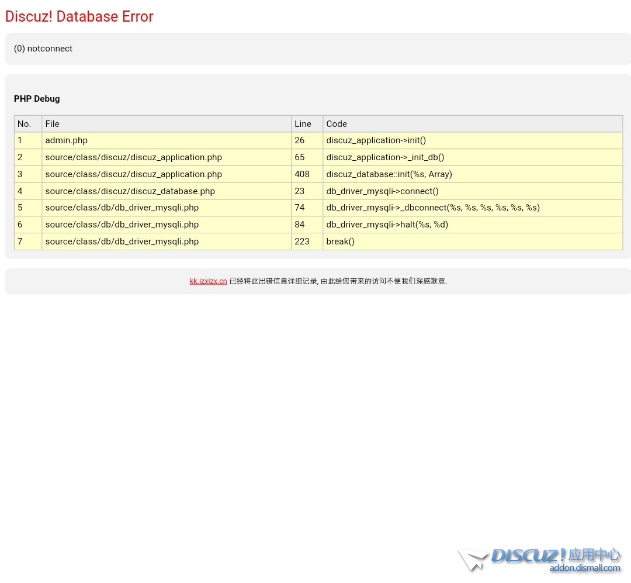631x583 pixels.
Task: Click the addon.dismall.com text under logo
Action: coord(584,568)
